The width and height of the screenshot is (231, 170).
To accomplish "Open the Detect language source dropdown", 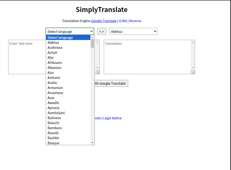I will click(x=70, y=31).
